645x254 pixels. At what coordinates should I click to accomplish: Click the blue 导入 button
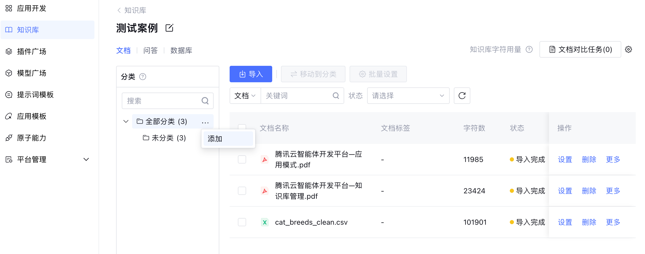(251, 74)
